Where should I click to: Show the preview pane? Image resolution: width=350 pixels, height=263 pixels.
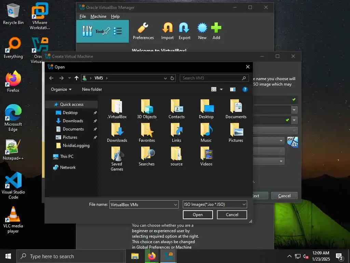coord(232,89)
